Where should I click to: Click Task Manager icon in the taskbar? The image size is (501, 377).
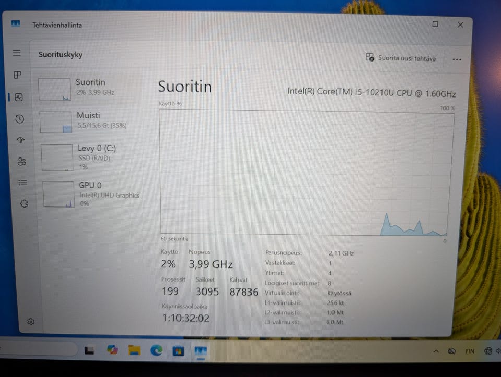coord(200,351)
